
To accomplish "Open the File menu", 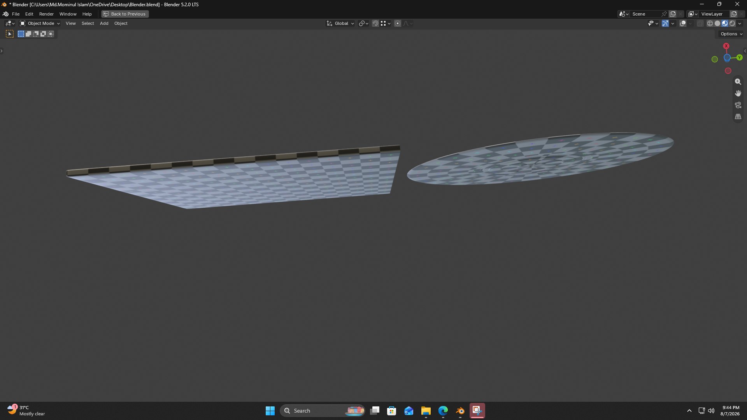I will pos(16,14).
